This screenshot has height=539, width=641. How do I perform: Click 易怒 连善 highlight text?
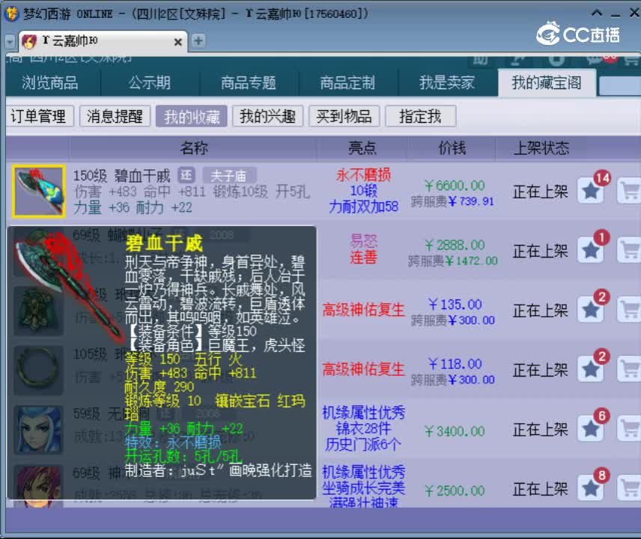click(x=363, y=249)
